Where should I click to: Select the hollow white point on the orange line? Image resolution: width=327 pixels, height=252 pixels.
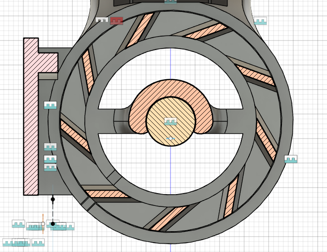click(43, 224)
